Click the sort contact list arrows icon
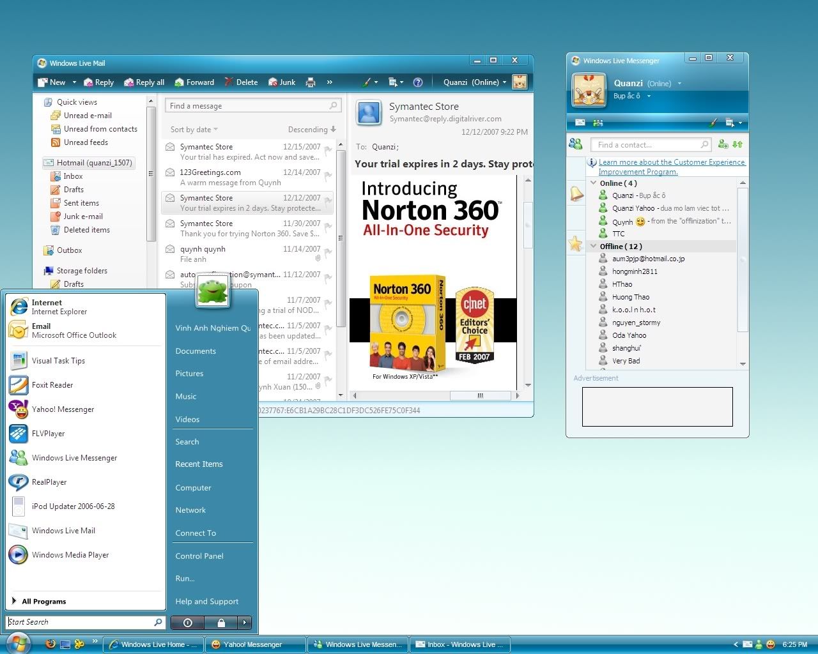818x654 pixels. pyautogui.click(x=737, y=144)
